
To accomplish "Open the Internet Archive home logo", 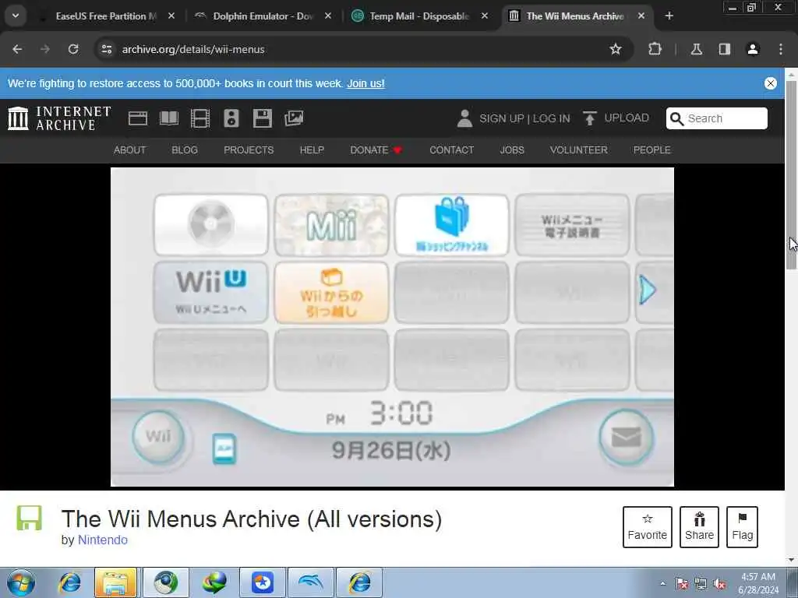I will click(x=59, y=118).
